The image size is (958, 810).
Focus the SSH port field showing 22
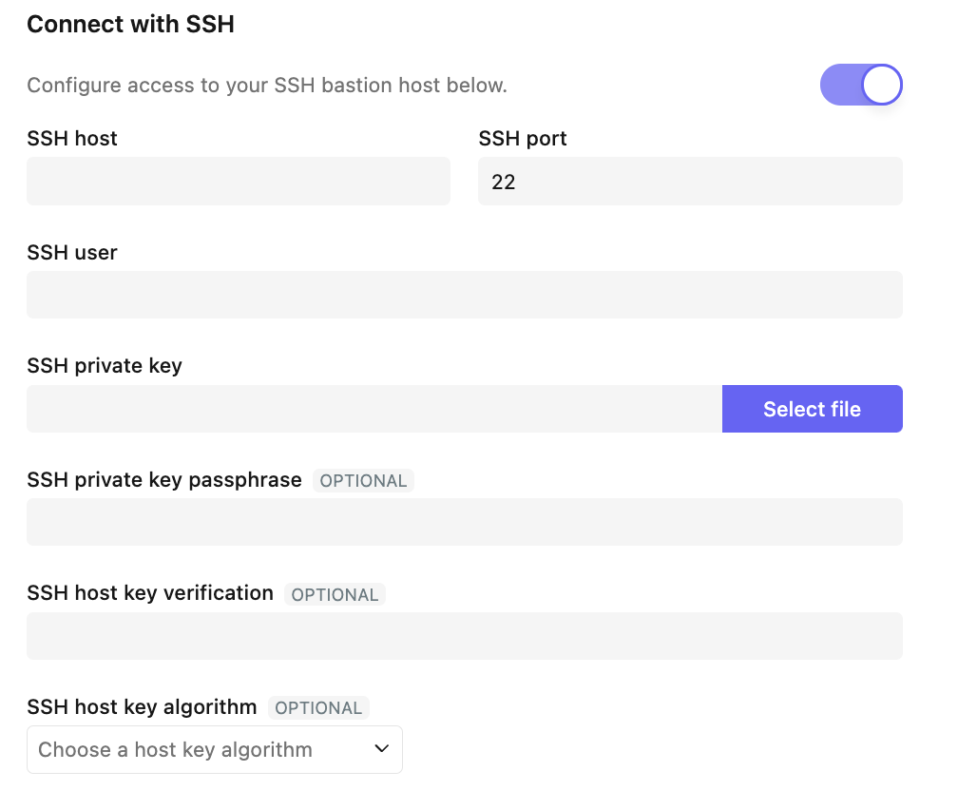click(690, 182)
